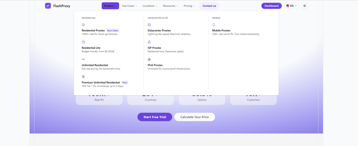Viewport: 358px width, 146px height.
Task: Click the infinity icon above Unlimited Residential
Action: 83,59
